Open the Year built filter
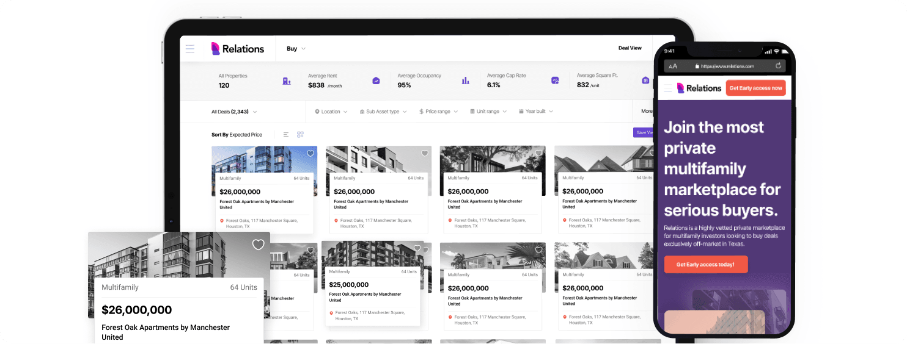 [x=535, y=112]
